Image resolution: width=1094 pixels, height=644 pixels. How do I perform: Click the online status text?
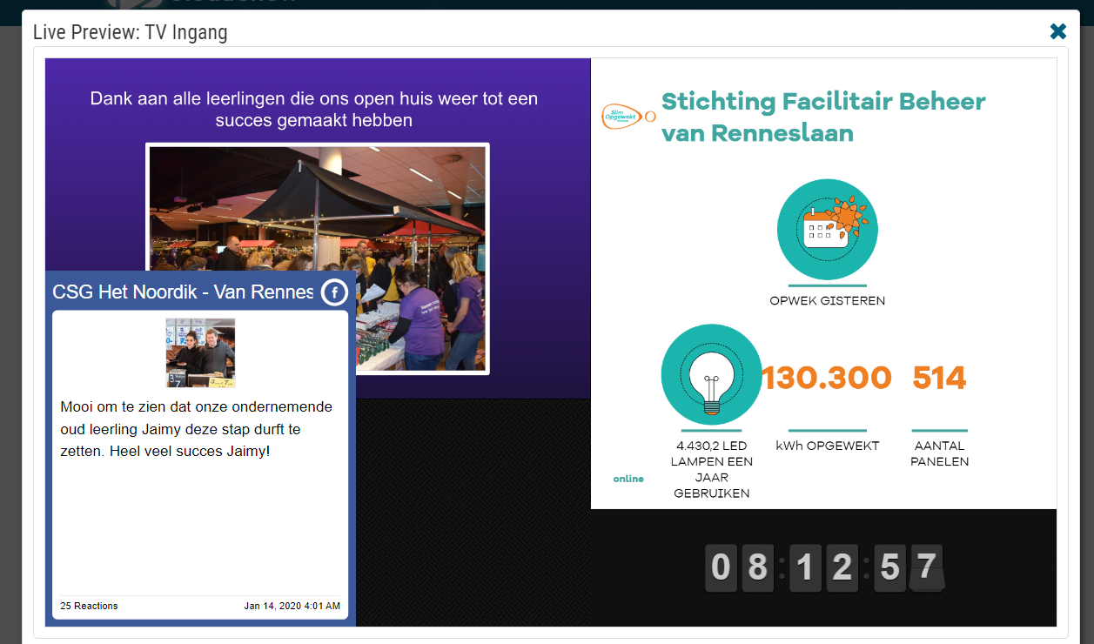[x=628, y=479]
